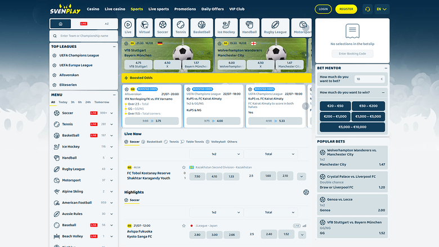Expand the Ice Hockey menu chevron
Image resolution: width=439 pixels, height=247 pixels.
click(x=111, y=147)
